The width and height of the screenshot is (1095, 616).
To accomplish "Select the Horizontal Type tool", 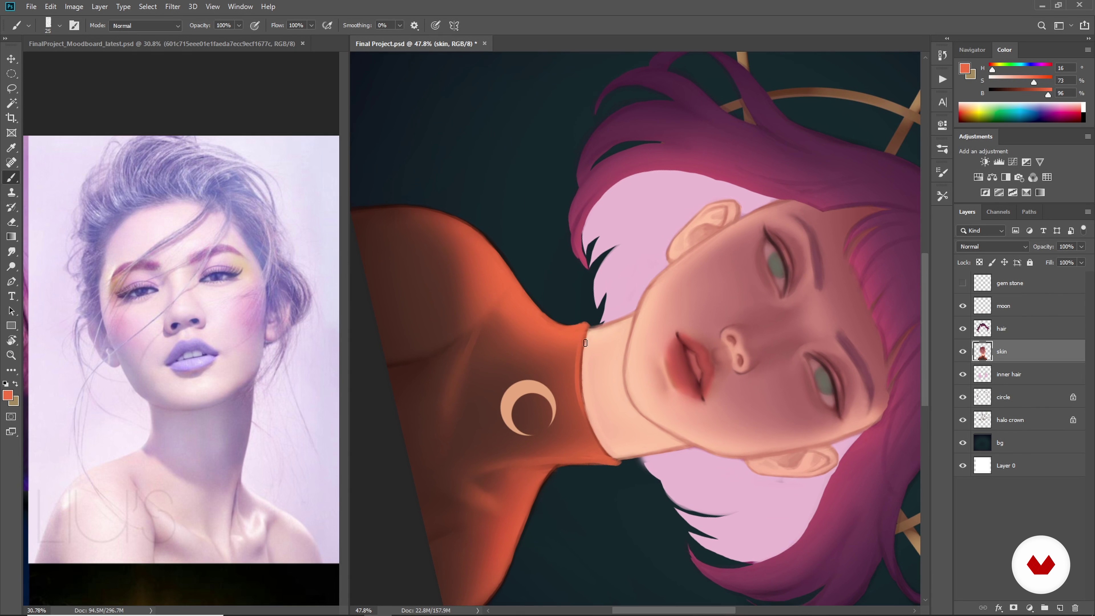I will [x=11, y=296].
